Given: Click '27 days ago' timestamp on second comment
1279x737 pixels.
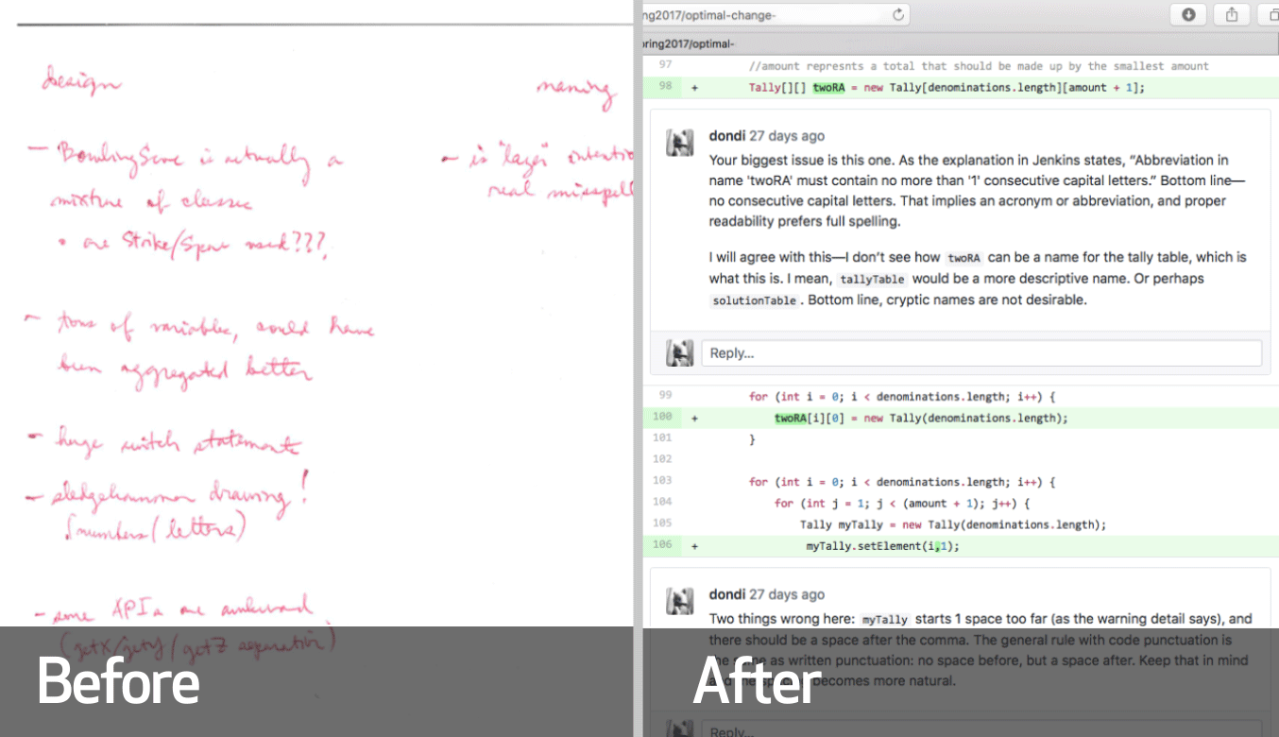Looking at the screenshot, I should point(787,594).
